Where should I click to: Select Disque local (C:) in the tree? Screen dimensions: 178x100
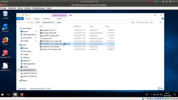29,70
